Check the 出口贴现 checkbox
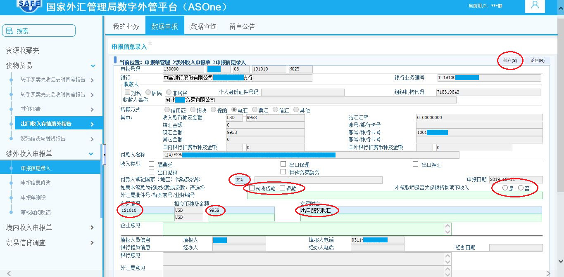This screenshot has height=277, width=564. pos(151,172)
